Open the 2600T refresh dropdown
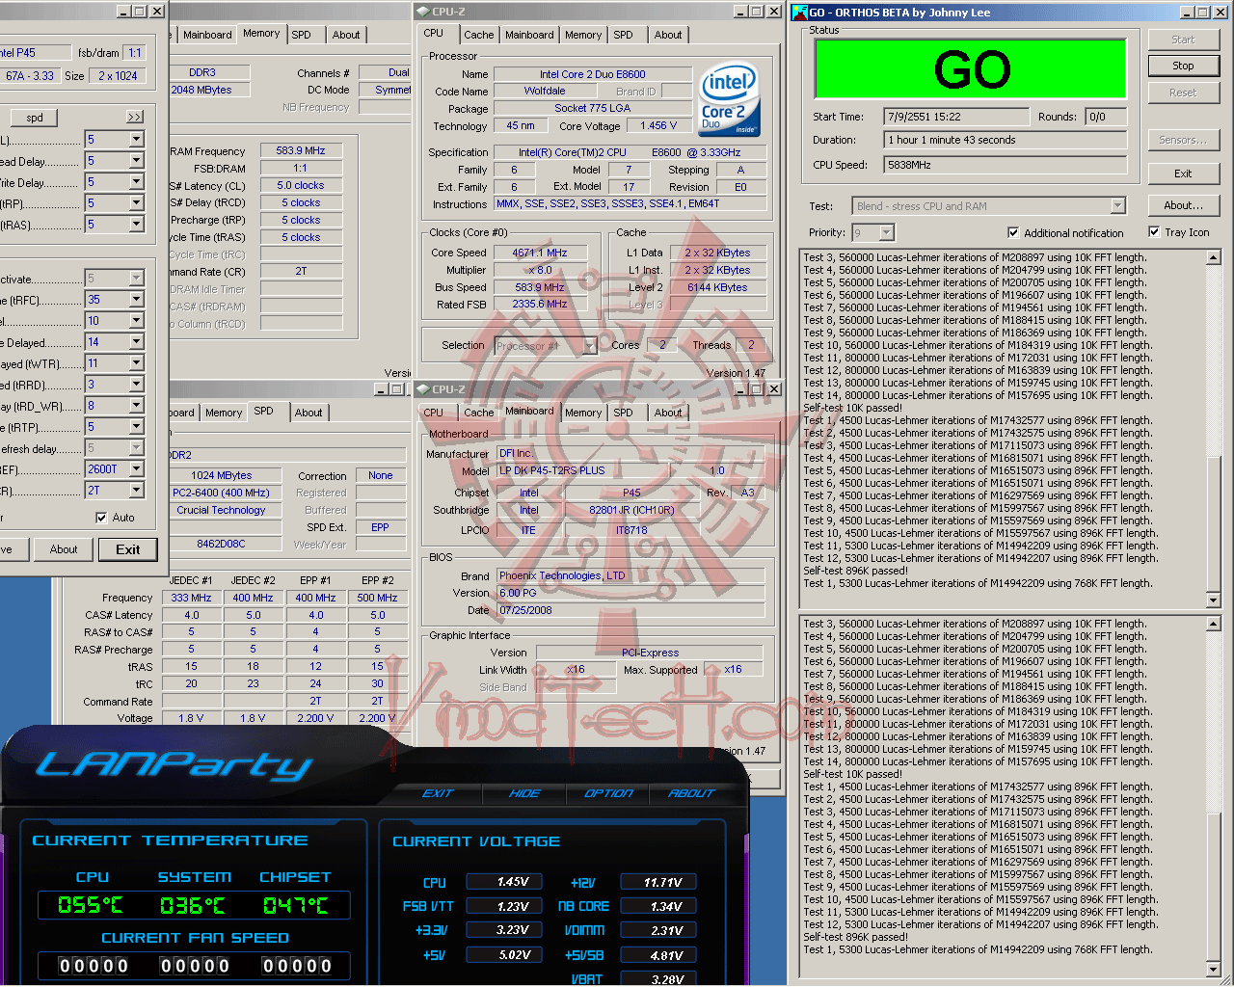The image size is (1234, 987). [136, 469]
